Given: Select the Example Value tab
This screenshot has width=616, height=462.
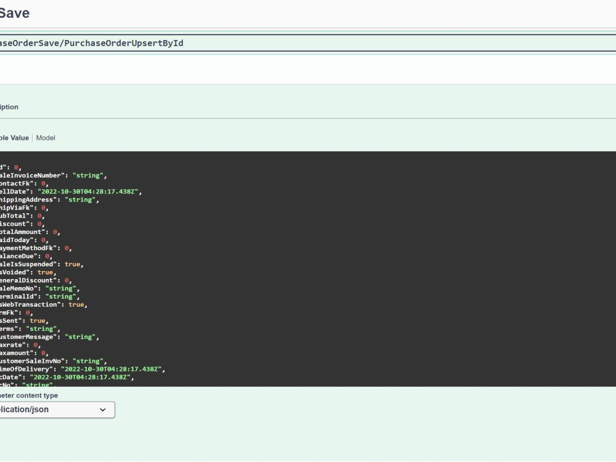Looking at the screenshot, I should (x=14, y=138).
